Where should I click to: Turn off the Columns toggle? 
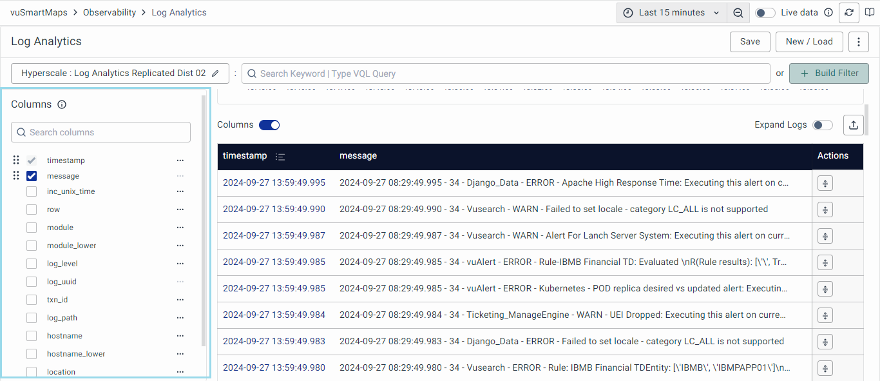(x=269, y=125)
